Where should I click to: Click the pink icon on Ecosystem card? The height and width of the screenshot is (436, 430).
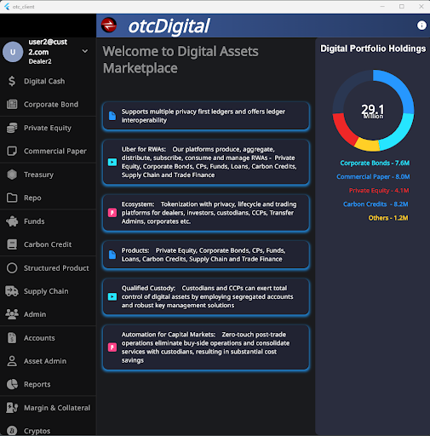[x=112, y=213]
